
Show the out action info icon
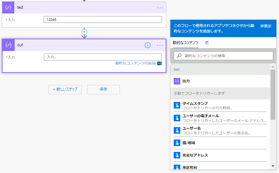(x=147, y=45)
